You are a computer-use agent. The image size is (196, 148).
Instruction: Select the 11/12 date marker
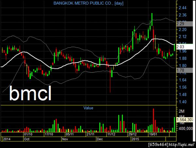pos(111,134)
